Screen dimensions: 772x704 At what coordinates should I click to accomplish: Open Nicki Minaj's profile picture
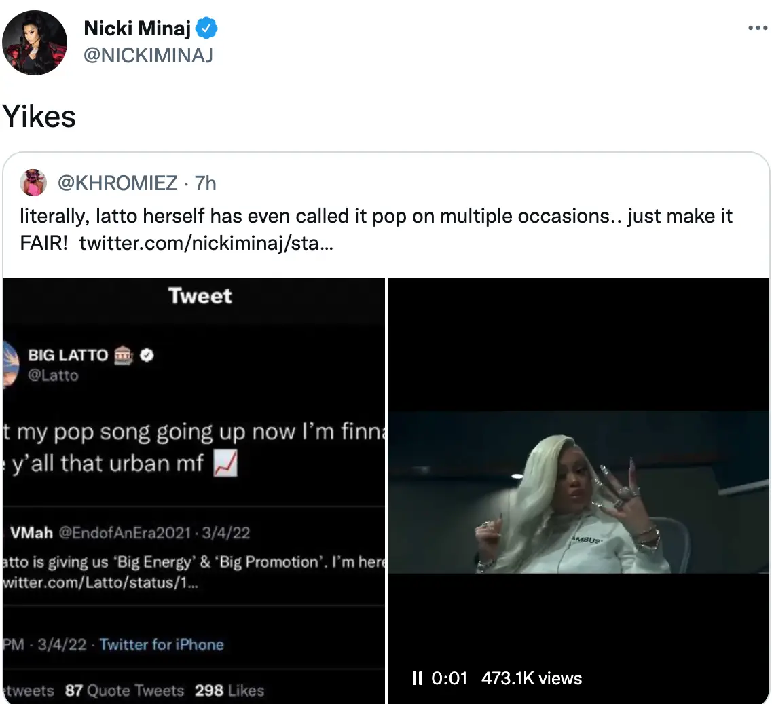tap(35, 43)
